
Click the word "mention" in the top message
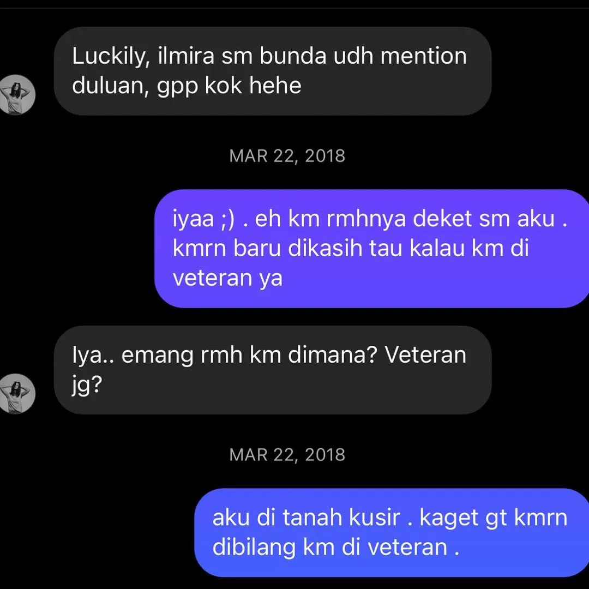(423, 56)
